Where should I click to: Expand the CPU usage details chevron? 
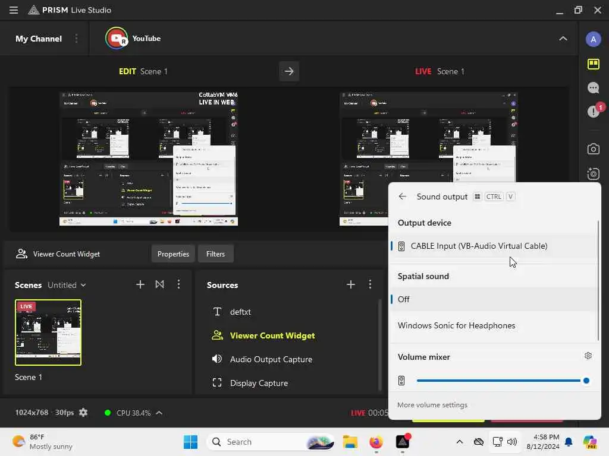pos(159,413)
